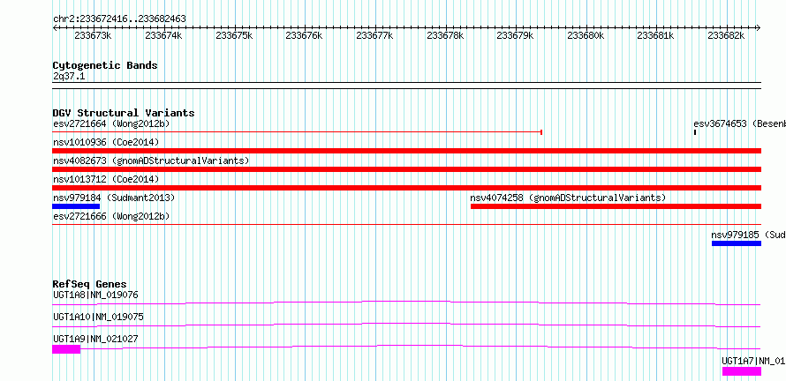Click the ruler's right arrow end
Image resolution: width=786 pixels, height=381 pixels.
(x=759, y=28)
